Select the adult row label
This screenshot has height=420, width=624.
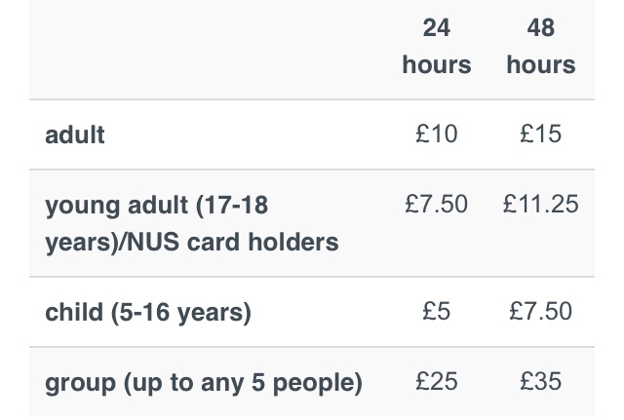pos(75,134)
